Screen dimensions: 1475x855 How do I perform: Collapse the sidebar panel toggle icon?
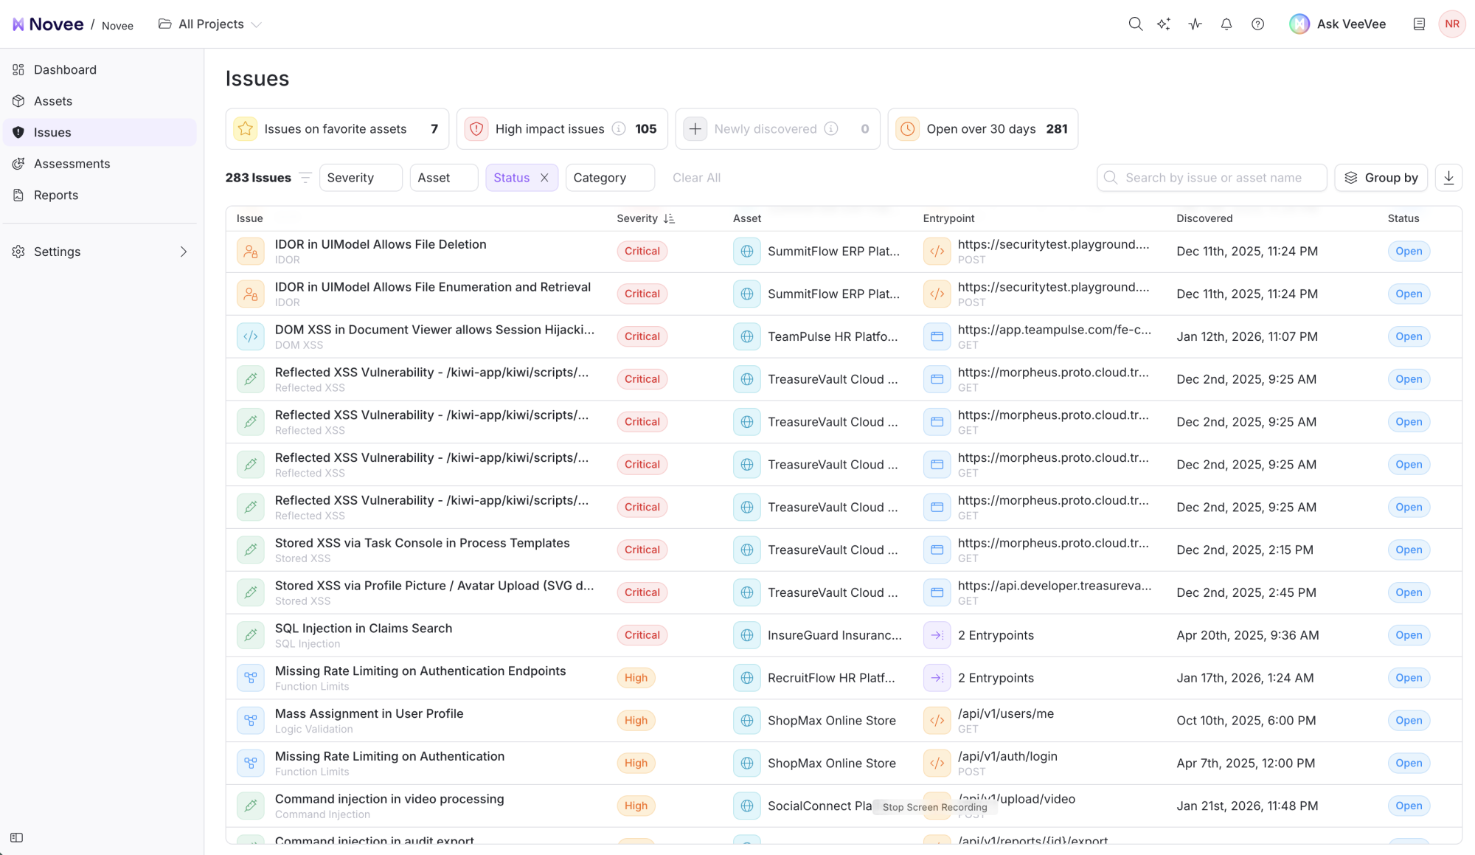pos(17,837)
